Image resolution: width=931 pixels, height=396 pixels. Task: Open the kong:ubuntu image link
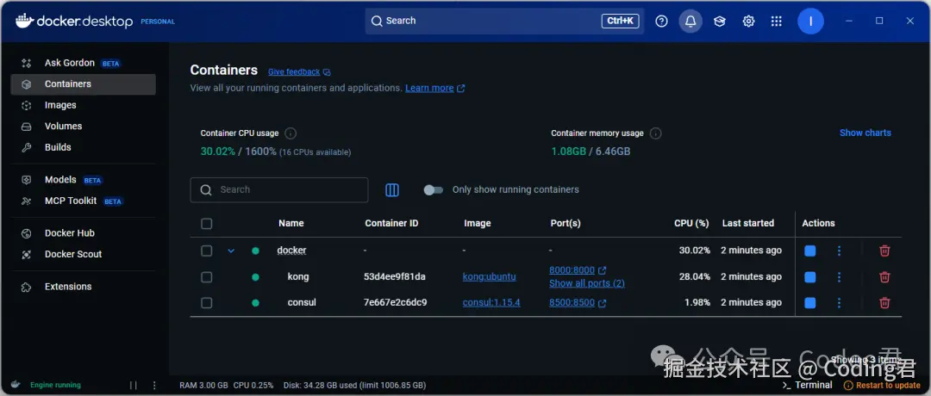(490, 277)
